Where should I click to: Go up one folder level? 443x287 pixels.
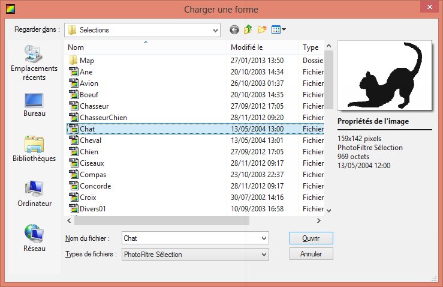tap(248, 29)
